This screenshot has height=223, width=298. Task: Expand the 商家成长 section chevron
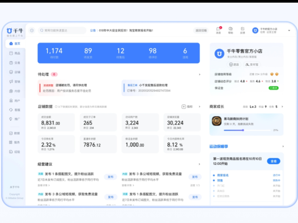pos(282,107)
